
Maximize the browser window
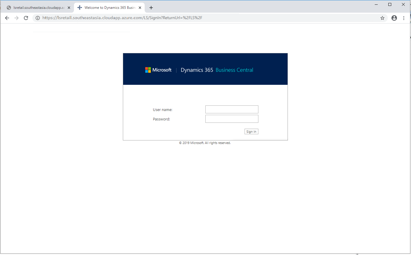click(x=390, y=4)
